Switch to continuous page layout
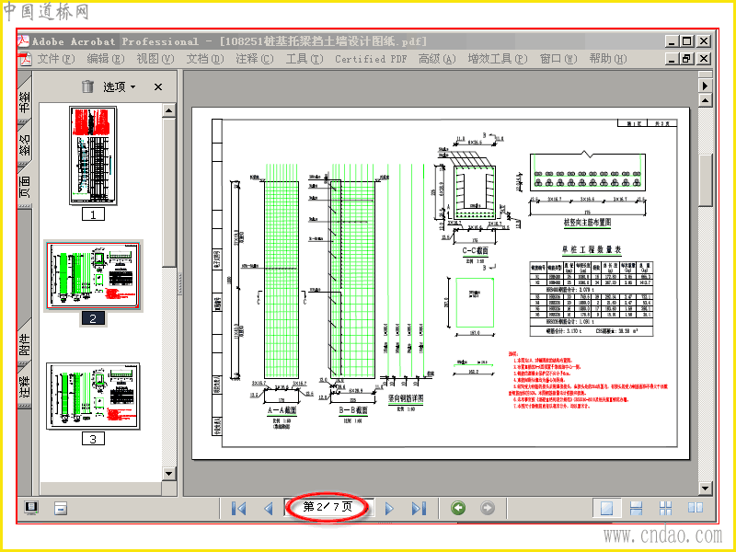Screen dimensions: 736x552 tap(636, 508)
